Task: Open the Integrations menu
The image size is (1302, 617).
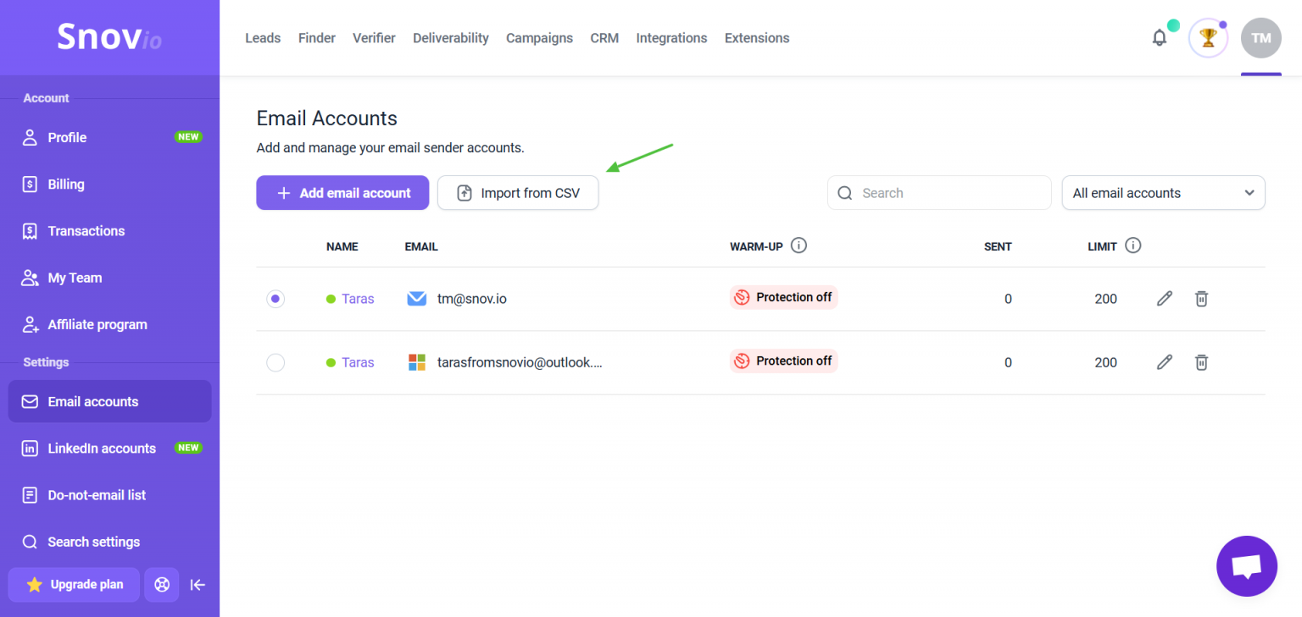Action: pyautogui.click(x=671, y=38)
